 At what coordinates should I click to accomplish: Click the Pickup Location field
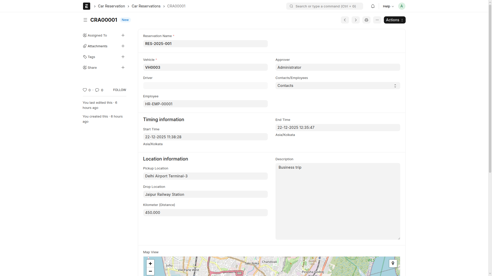coord(205,176)
